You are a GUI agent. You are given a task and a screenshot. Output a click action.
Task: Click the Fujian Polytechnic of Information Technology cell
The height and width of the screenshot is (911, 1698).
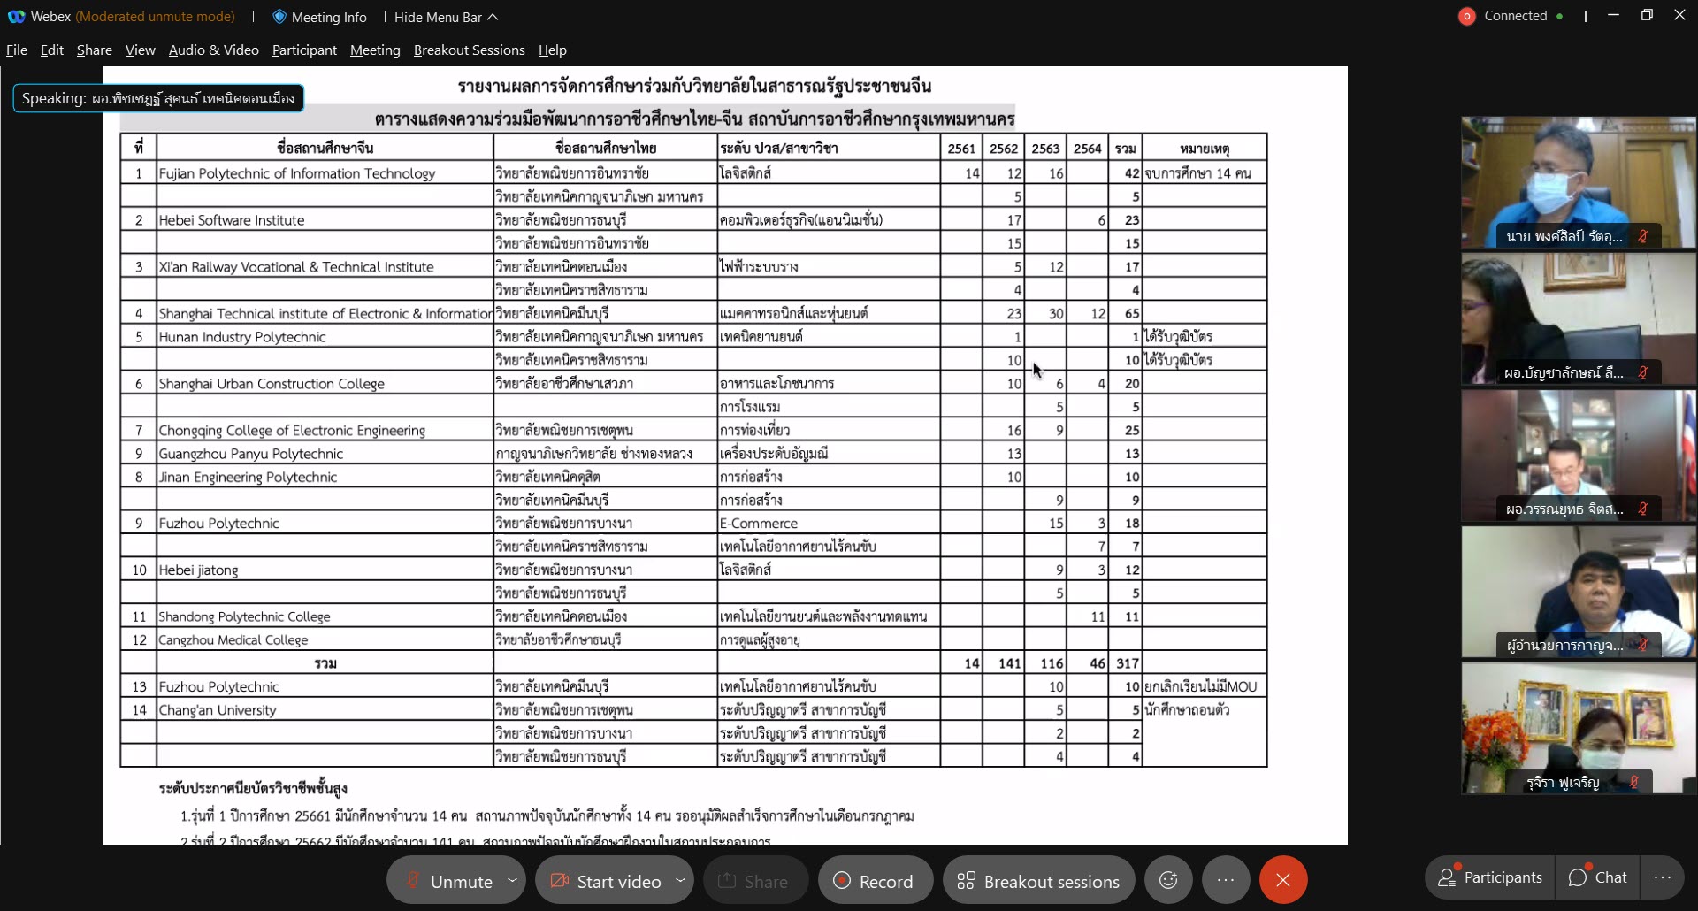(325, 173)
